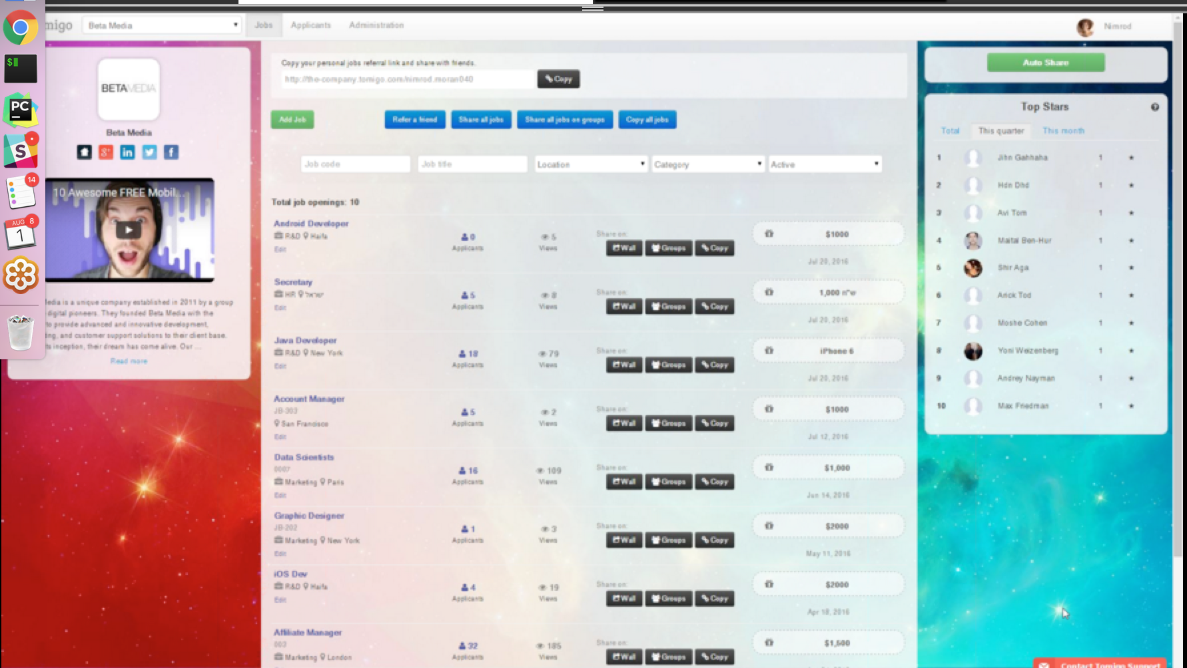Screen dimensions: 1187x668
Task: Open Slack from the dock
Action: click(x=21, y=151)
